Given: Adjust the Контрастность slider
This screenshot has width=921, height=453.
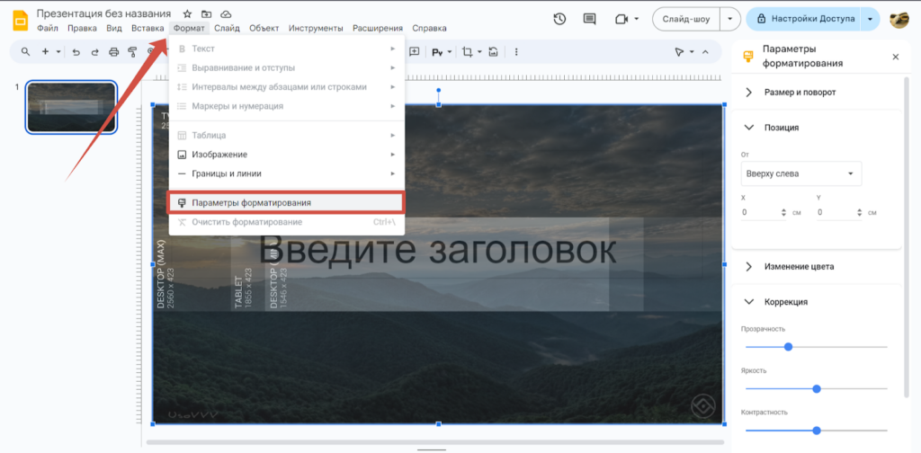Looking at the screenshot, I should pyautogui.click(x=817, y=431).
